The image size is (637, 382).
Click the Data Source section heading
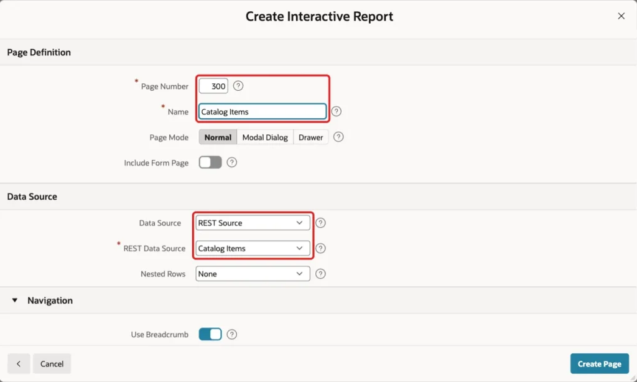coord(32,197)
